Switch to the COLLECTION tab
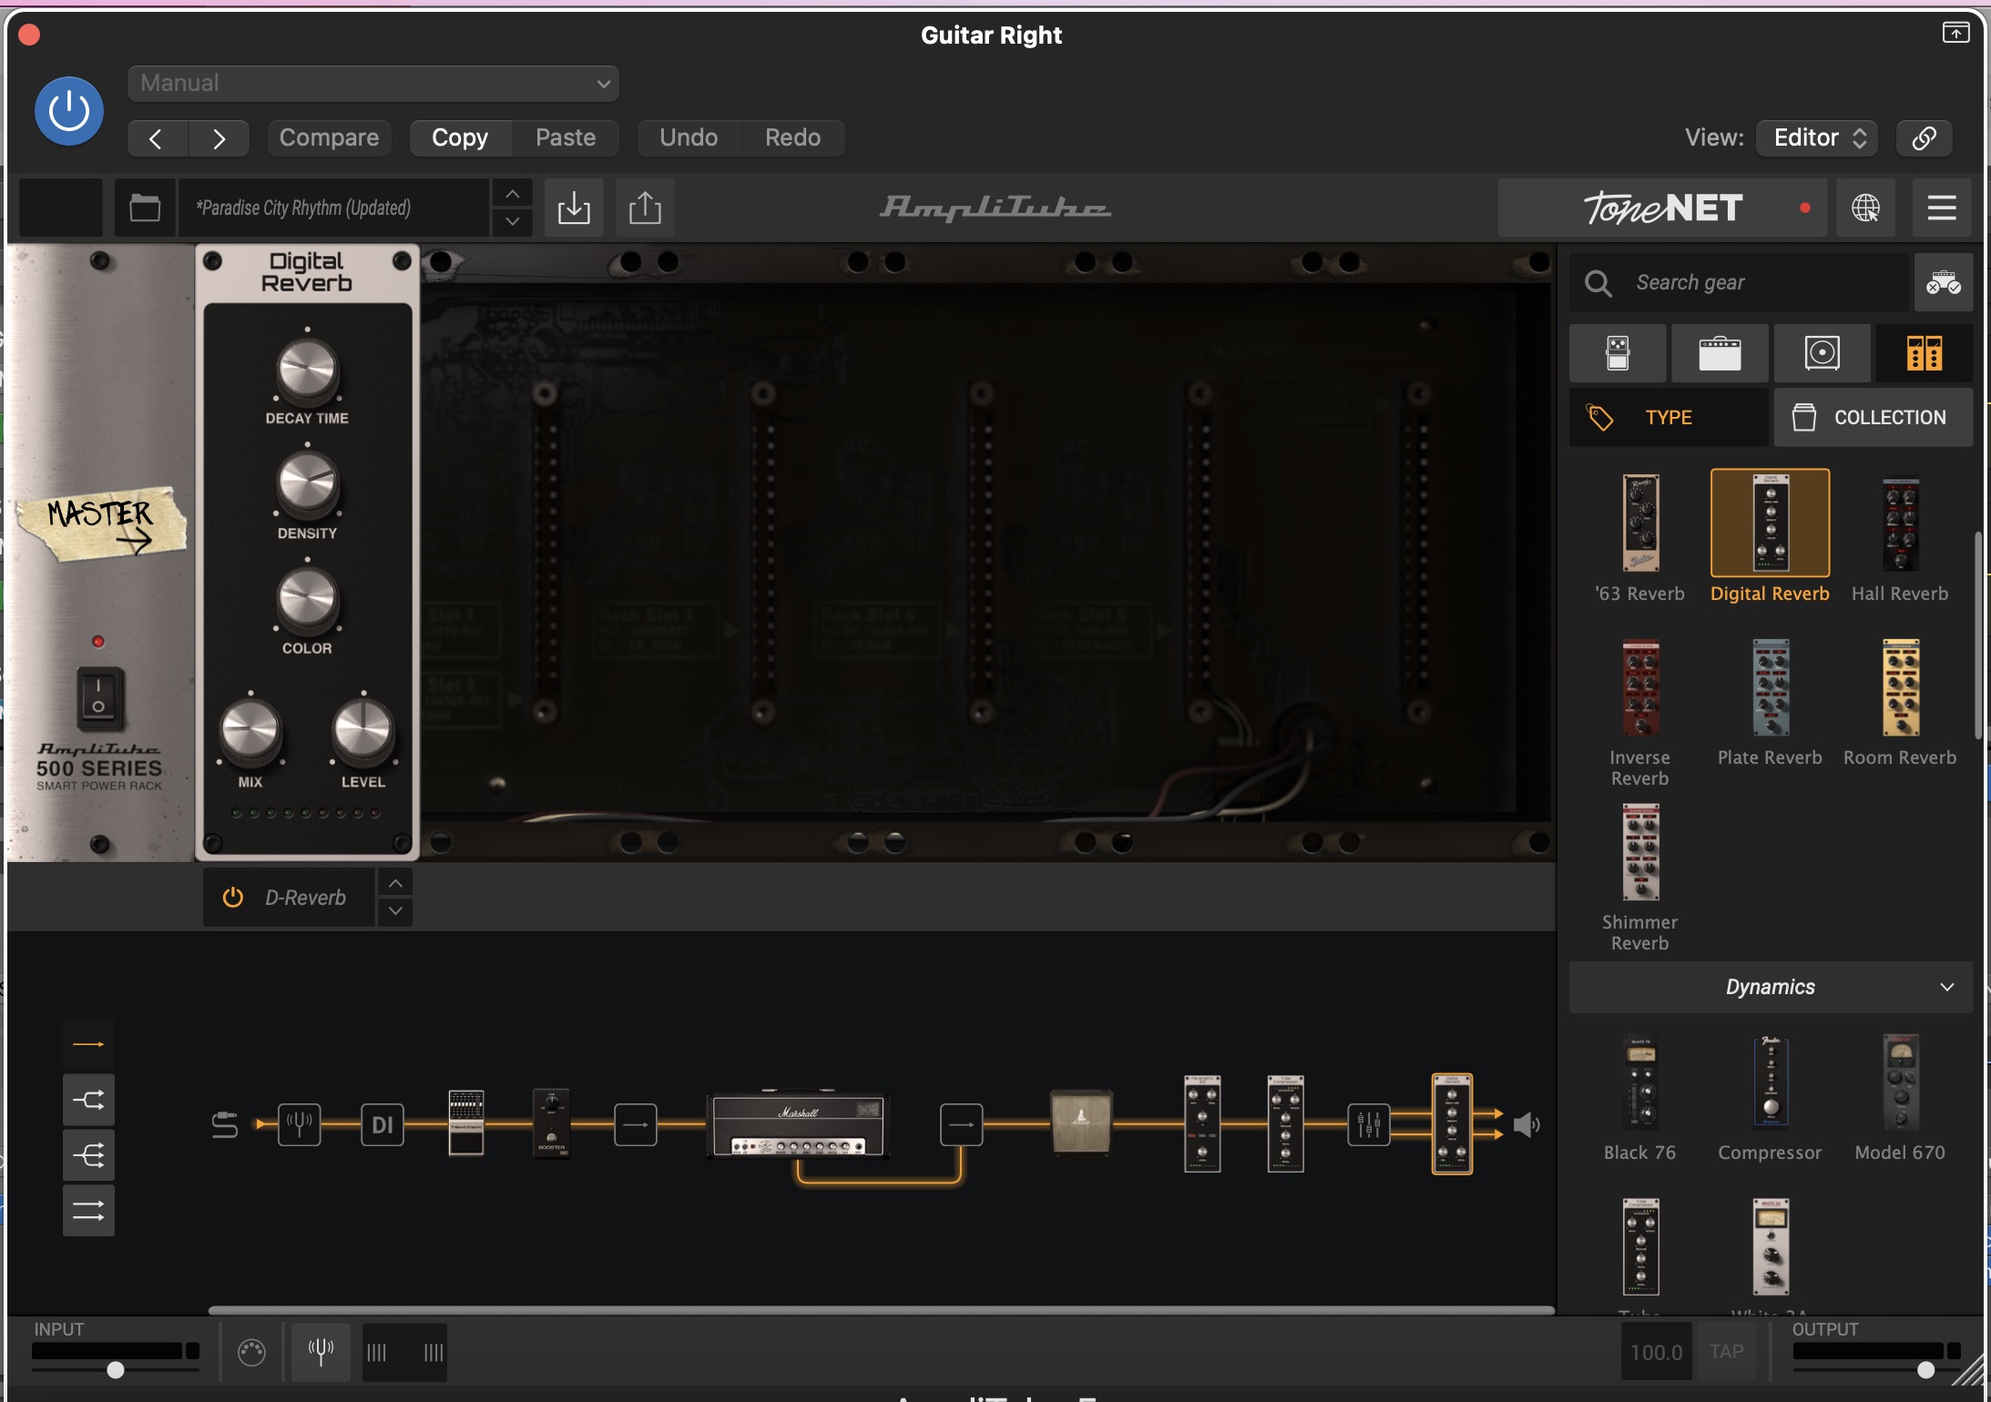Image resolution: width=1991 pixels, height=1402 pixels. [x=1873, y=417]
